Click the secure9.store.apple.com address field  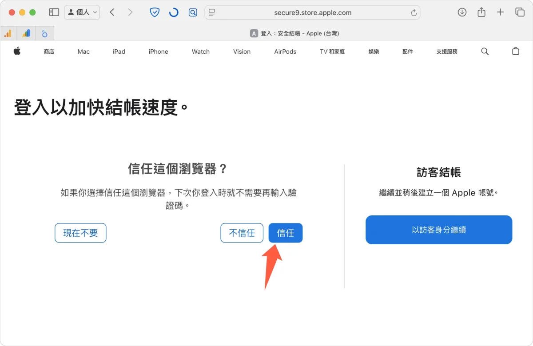313,12
